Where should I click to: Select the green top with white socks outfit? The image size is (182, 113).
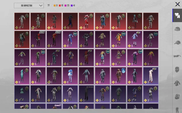pyautogui.click(x=22, y=58)
